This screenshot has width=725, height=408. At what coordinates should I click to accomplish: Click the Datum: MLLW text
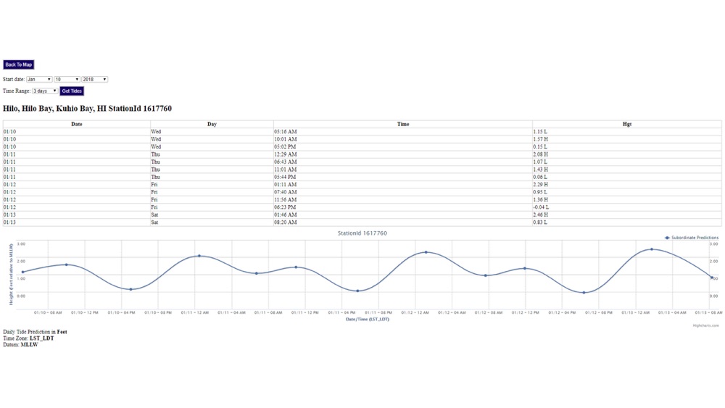pyautogui.click(x=20, y=345)
